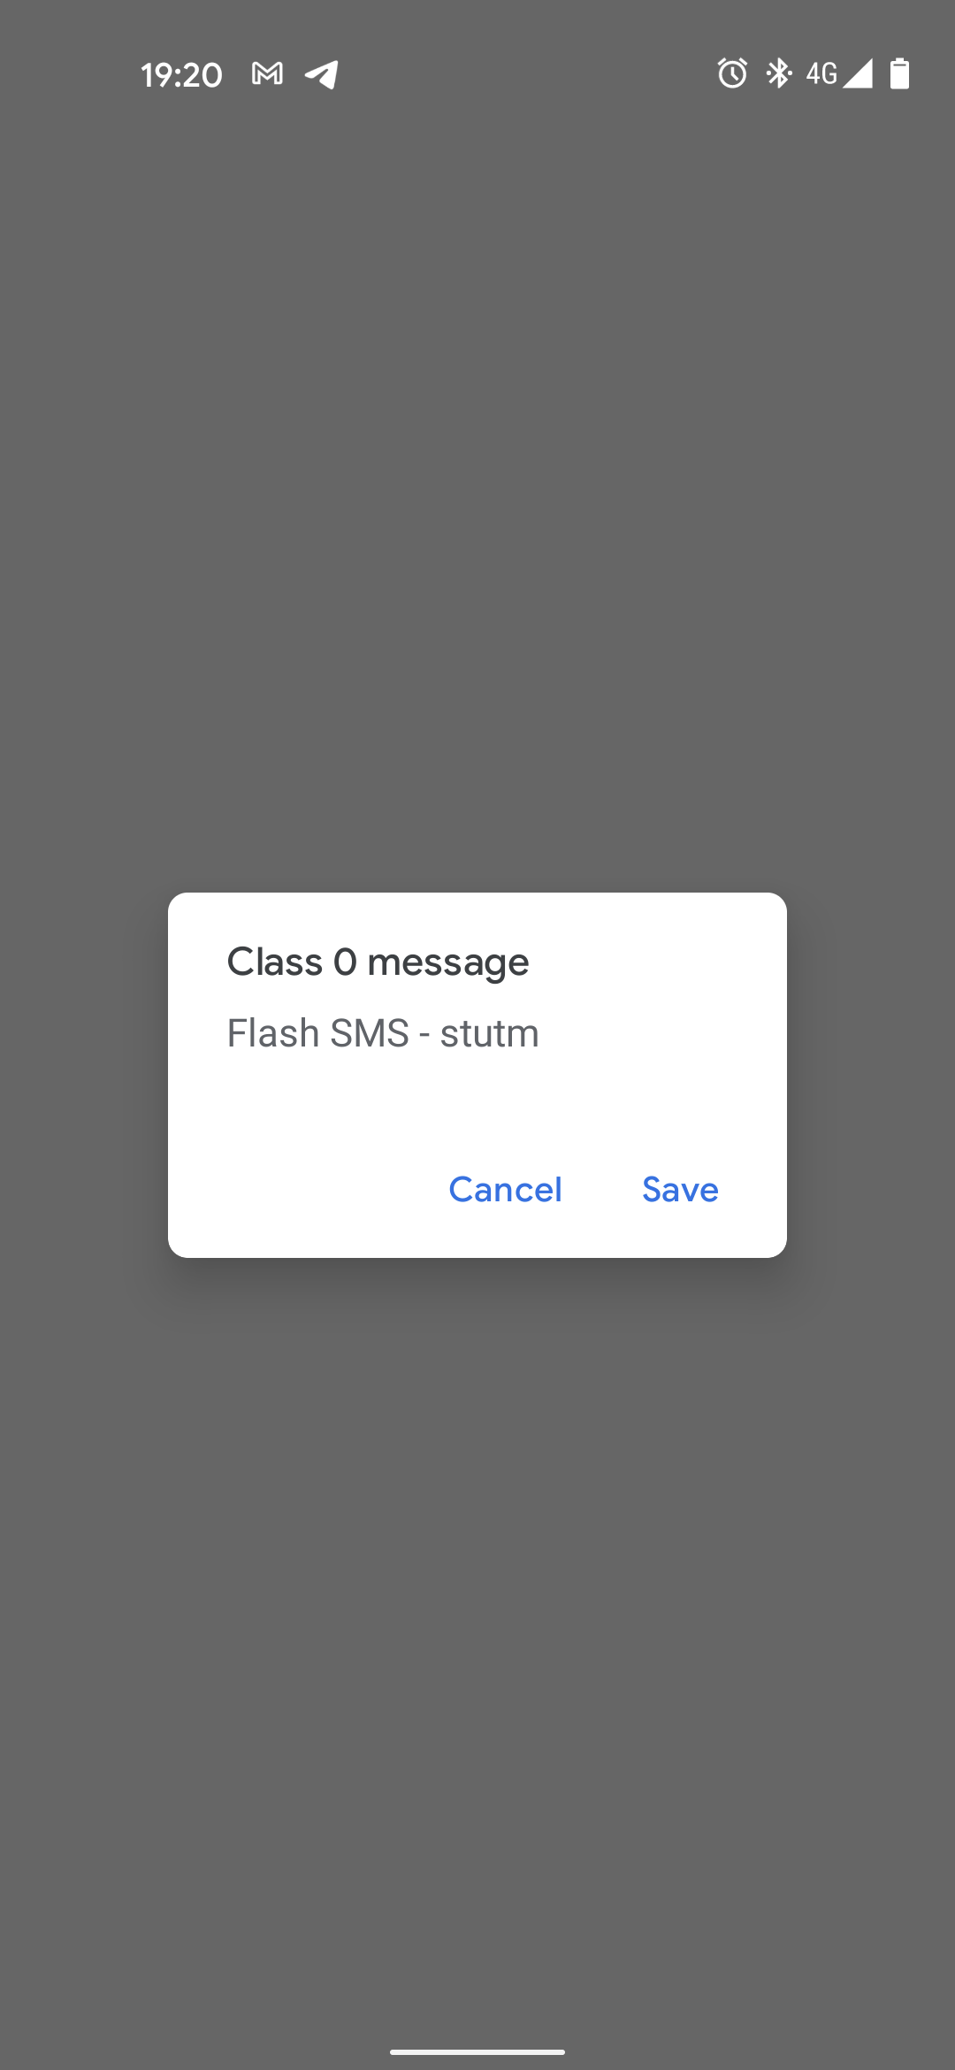Tap the word Flash in message body
This screenshot has width=955, height=2070.
272,1033
